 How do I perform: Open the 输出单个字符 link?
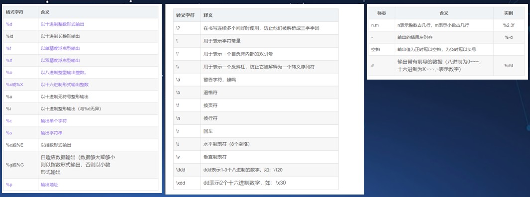coord(54,120)
